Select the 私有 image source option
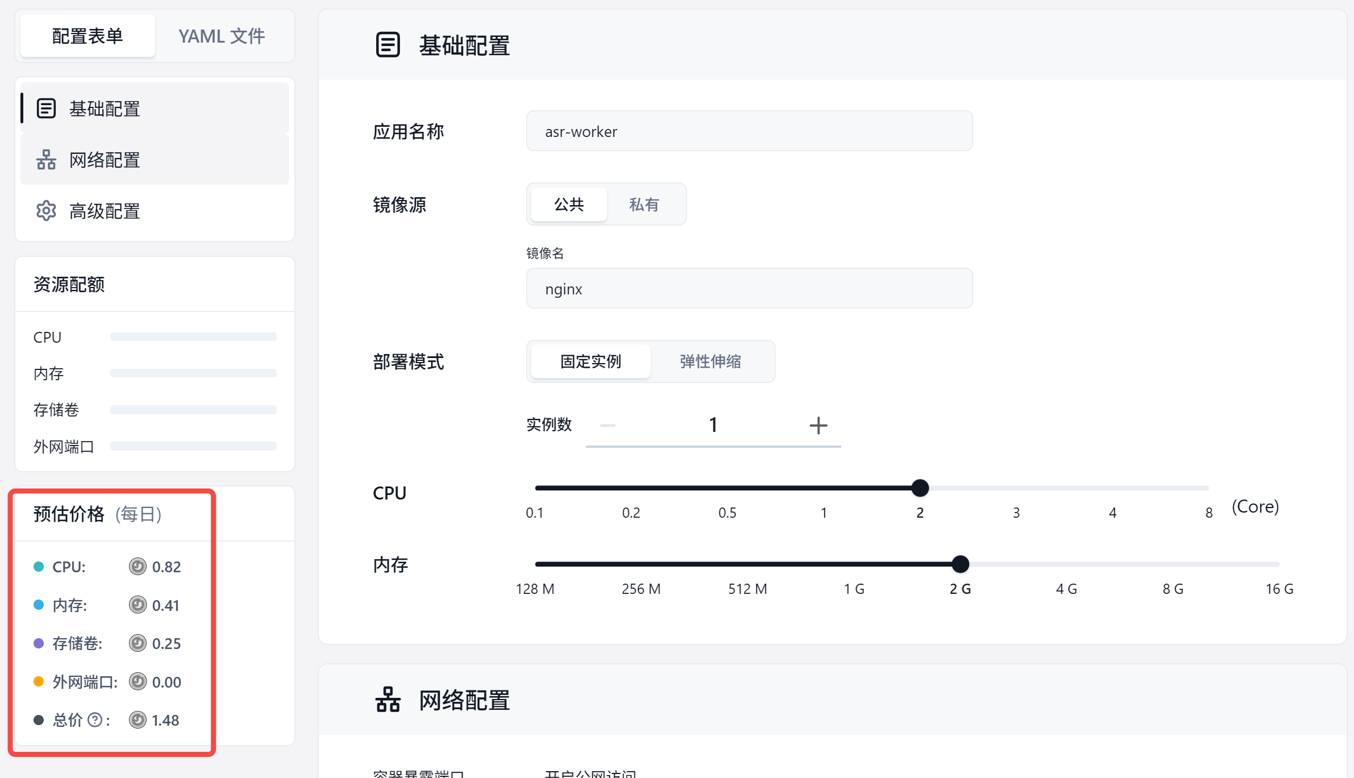This screenshot has height=778, width=1354. [x=644, y=204]
